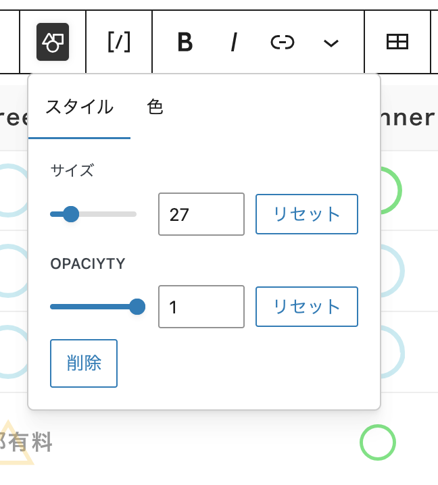Click the table icon in the toolbar
The width and height of the screenshot is (438, 485).
click(397, 43)
